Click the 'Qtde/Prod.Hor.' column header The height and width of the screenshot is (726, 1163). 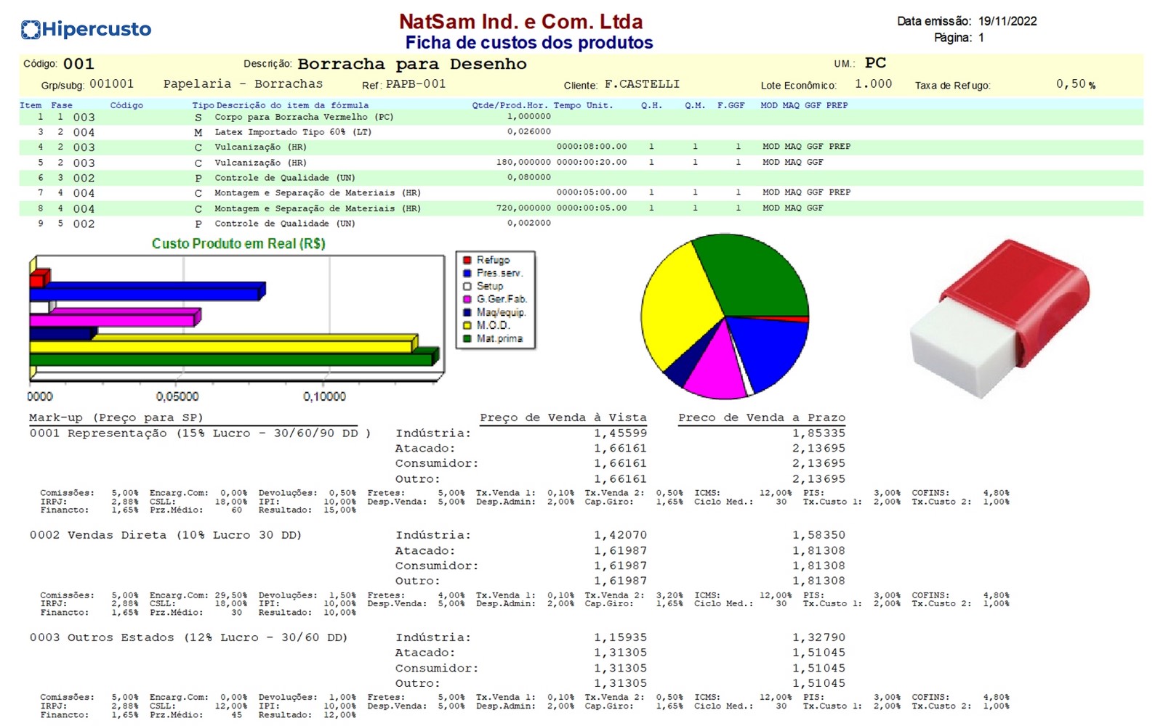click(x=510, y=105)
